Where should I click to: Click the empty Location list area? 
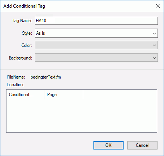tap(82, 116)
